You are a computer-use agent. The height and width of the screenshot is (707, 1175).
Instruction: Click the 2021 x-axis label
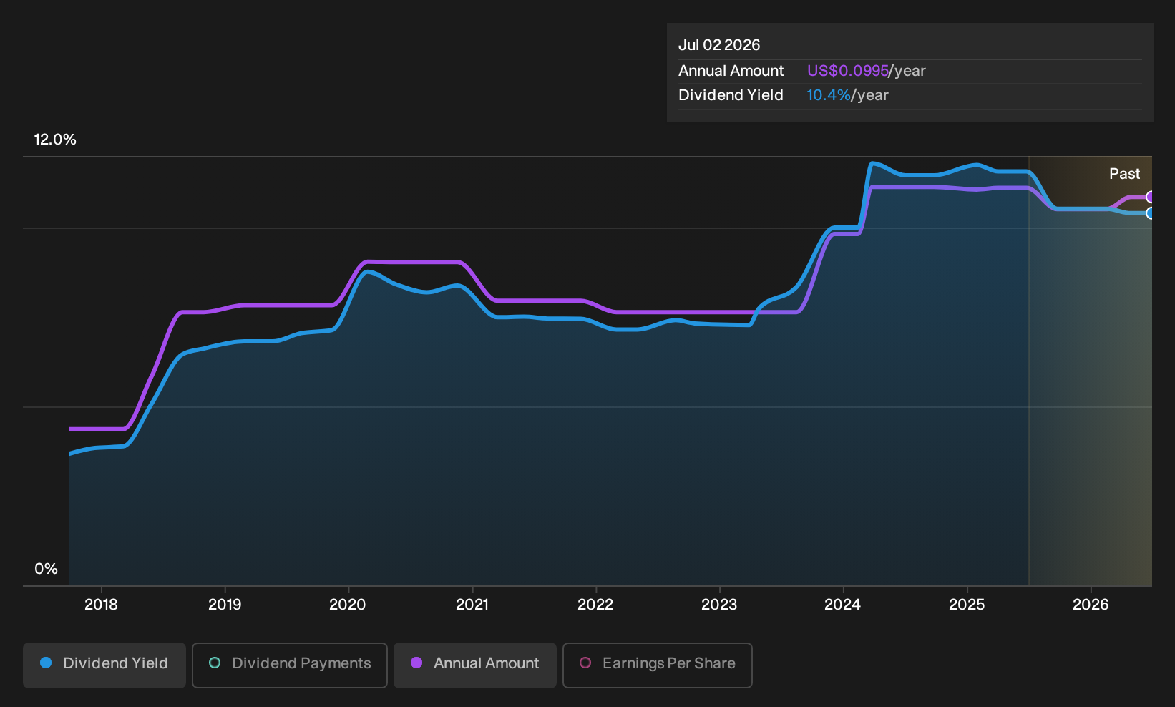coord(472,605)
